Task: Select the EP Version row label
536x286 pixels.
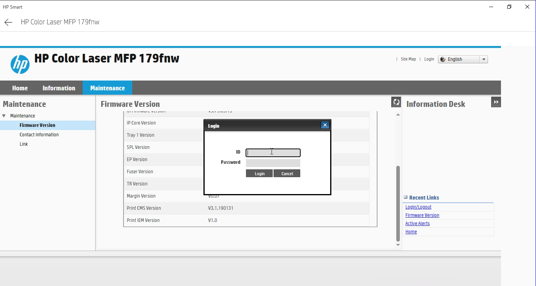Action: click(x=137, y=159)
